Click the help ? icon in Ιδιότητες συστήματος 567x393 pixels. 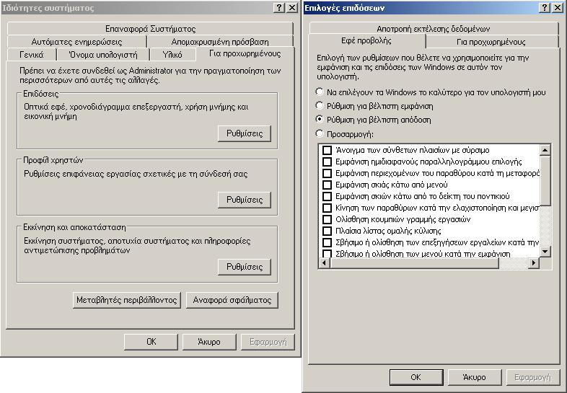(x=278, y=8)
